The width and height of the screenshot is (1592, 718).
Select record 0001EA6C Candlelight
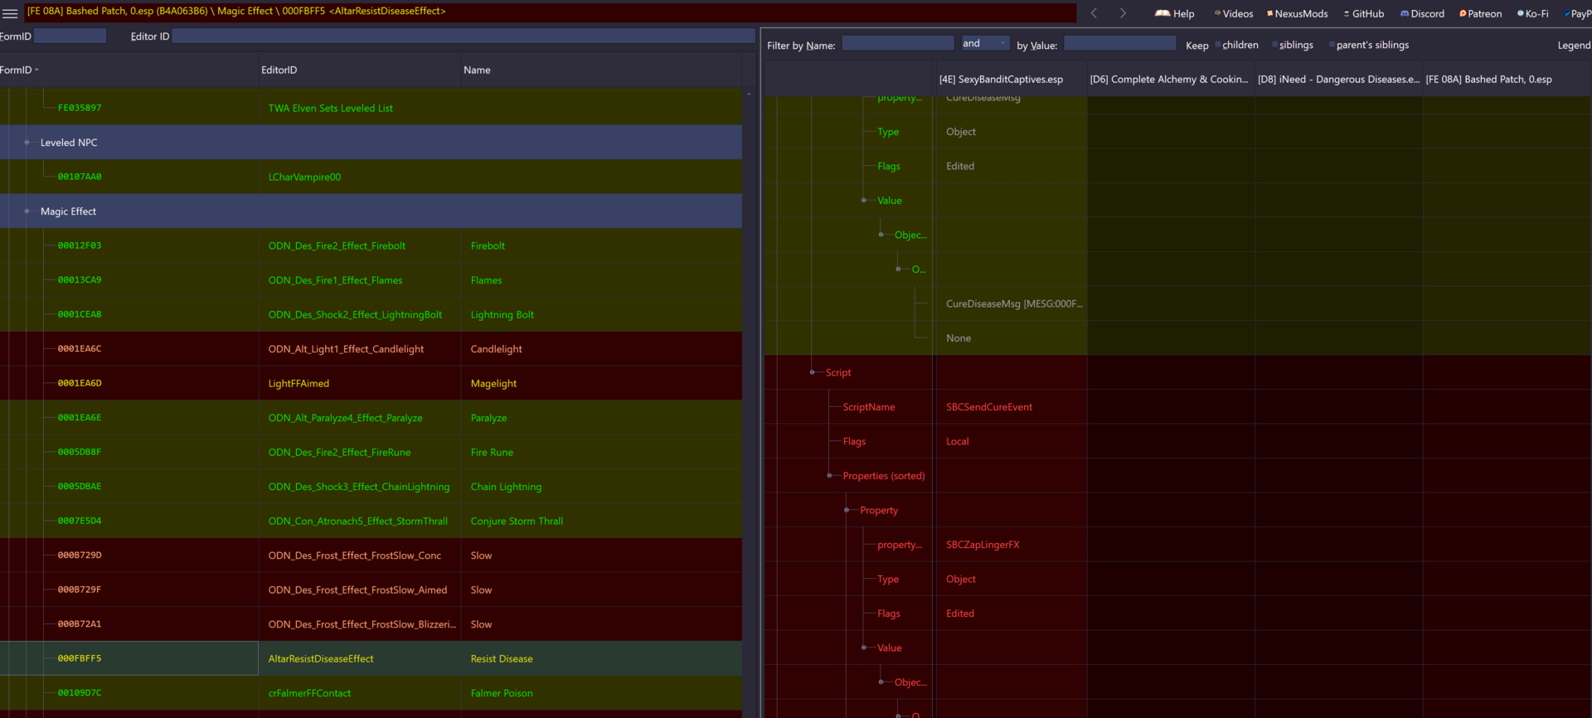(371, 349)
